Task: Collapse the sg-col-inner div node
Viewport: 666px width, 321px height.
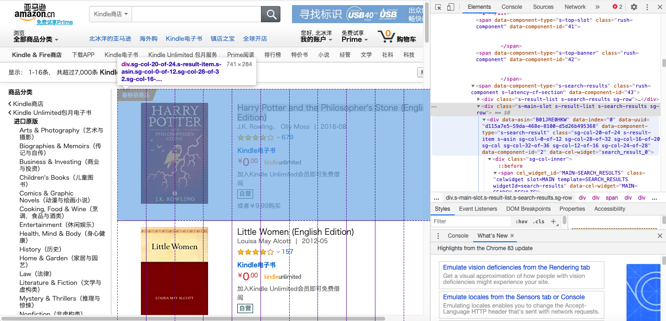Action: point(490,159)
